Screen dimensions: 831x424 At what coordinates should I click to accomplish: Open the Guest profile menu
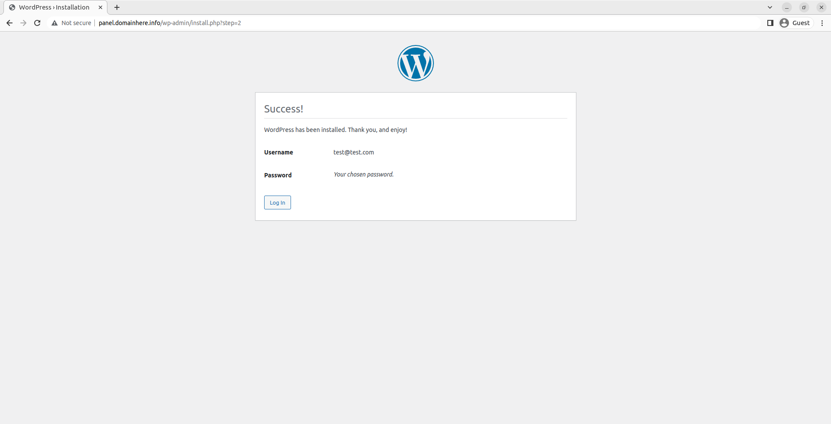click(795, 23)
